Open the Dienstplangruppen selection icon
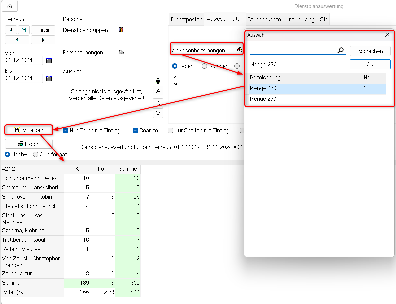The height and width of the screenshot is (304, 396). pos(121,30)
